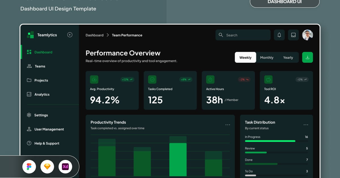Click the notification bell icon
340x178 pixels.
coord(279,35)
